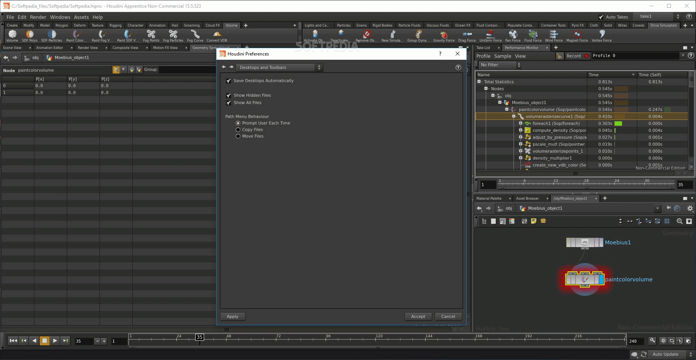Screen dimensions: 696x360
Task: Select Prompt User Each Time option
Action: (238, 123)
